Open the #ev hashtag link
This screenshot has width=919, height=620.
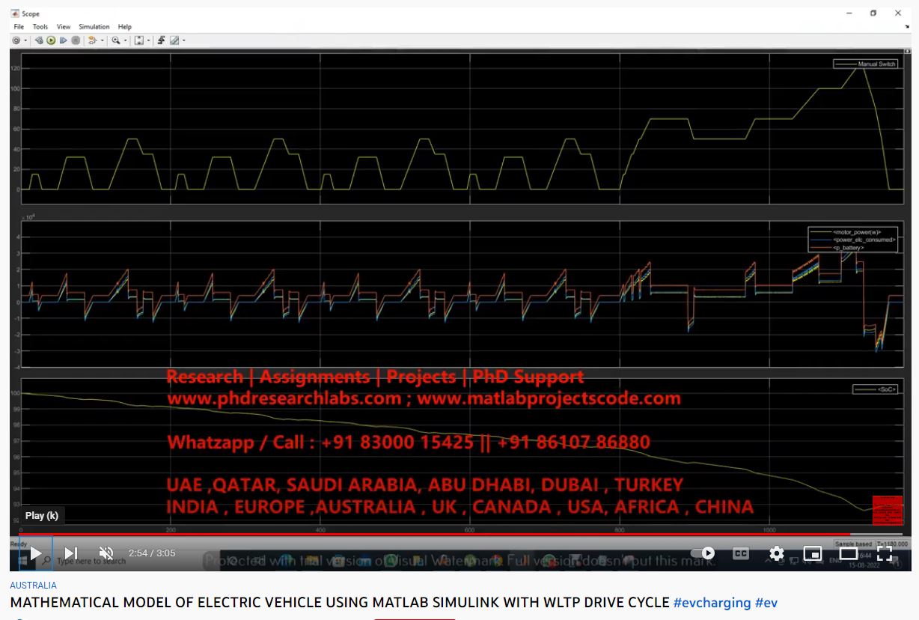tap(766, 602)
